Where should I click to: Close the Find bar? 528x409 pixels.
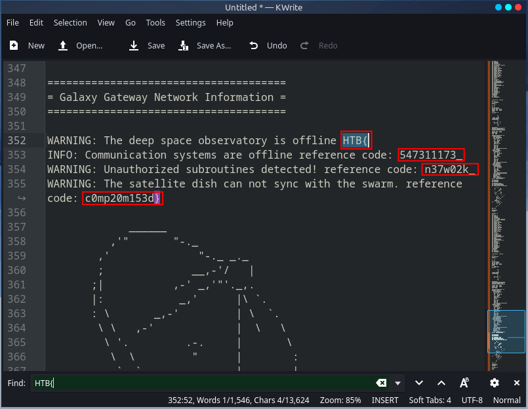pyautogui.click(x=517, y=383)
